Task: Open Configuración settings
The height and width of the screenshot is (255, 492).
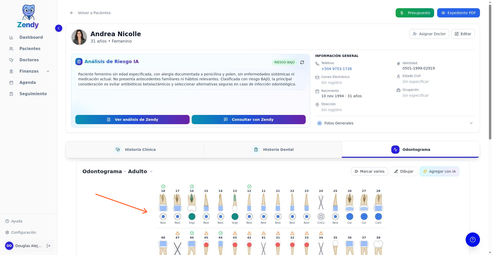Action: coord(21,232)
